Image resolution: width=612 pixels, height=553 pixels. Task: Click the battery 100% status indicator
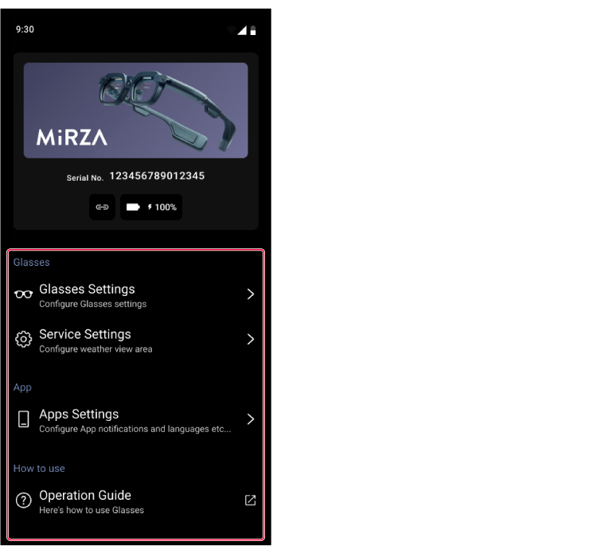click(x=151, y=207)
